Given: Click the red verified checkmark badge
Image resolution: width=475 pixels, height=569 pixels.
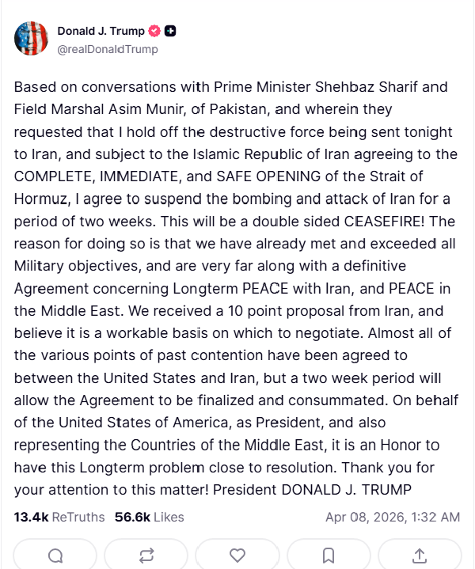Looking at the screenshot, I should 155,32.
